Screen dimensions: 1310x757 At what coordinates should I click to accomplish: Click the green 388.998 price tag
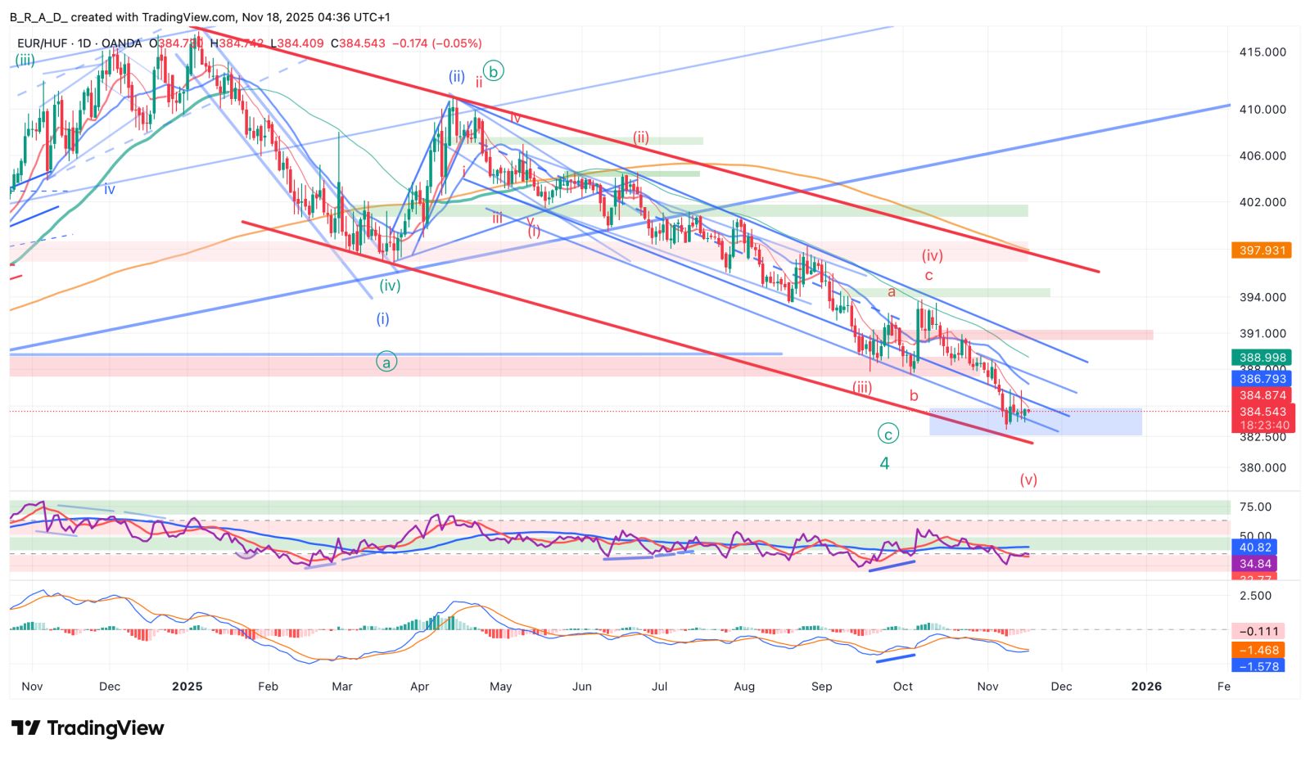(x=1261, y=358)
